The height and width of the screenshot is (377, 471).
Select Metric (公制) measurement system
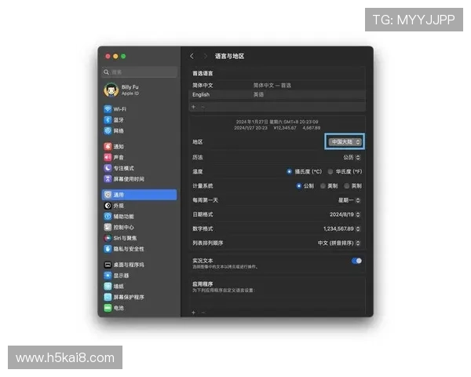pyautogui.click(x=298, y=186)
